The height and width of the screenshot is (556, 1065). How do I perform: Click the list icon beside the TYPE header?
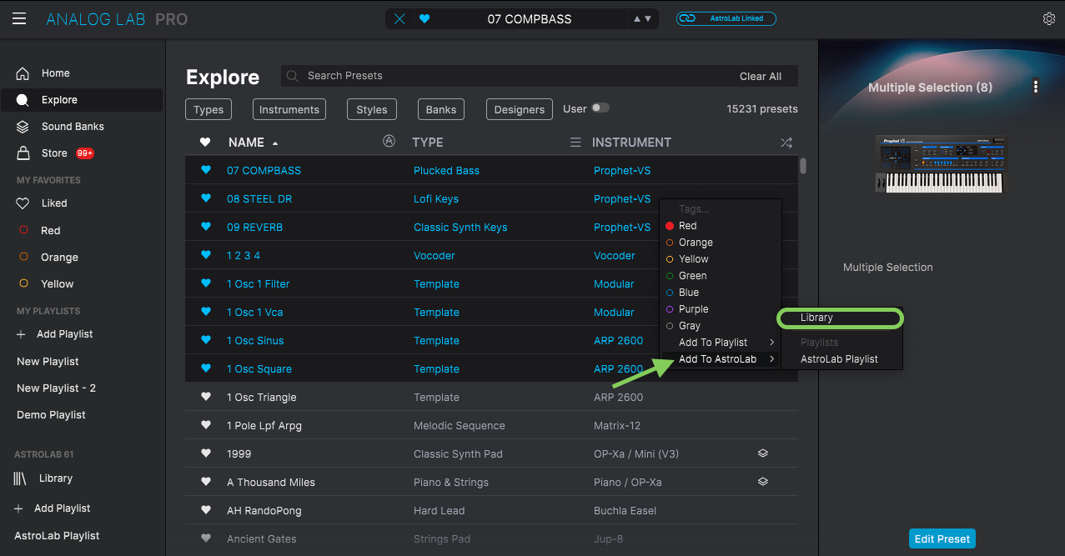[575, 143]
